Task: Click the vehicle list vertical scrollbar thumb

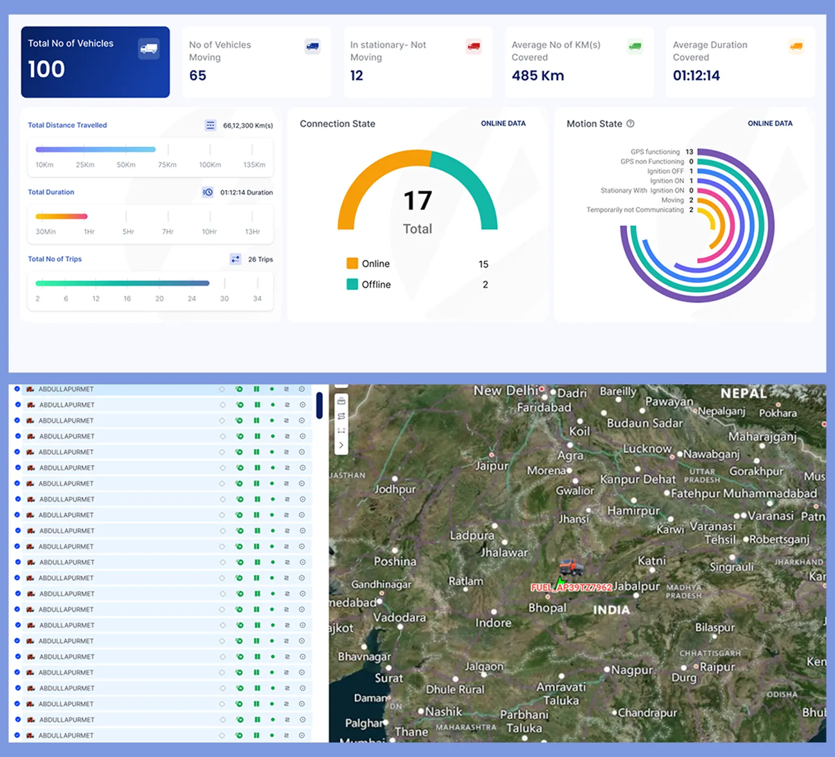Action: click(x=320, y=405)
